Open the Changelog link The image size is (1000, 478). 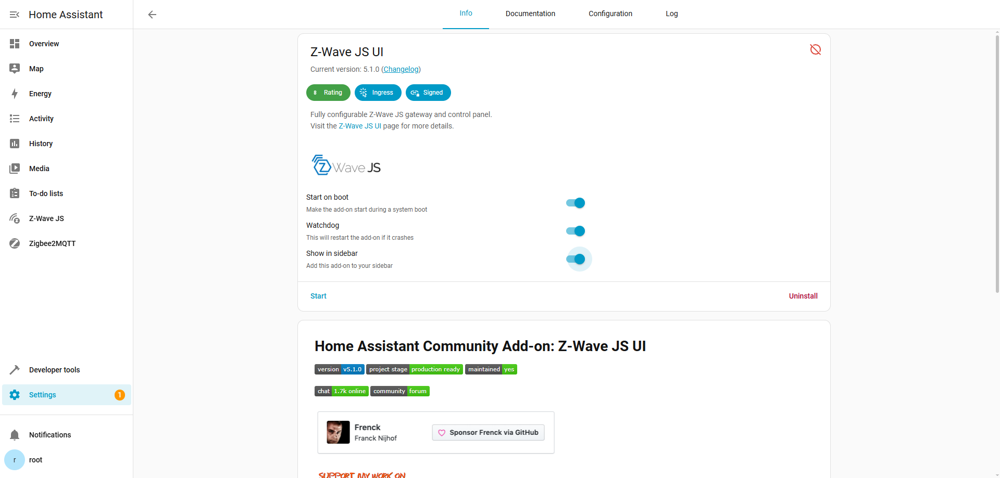pyautogui.click(x=401, y=69)
